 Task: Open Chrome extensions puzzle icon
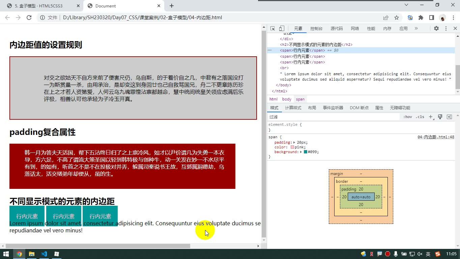[421, 18]
